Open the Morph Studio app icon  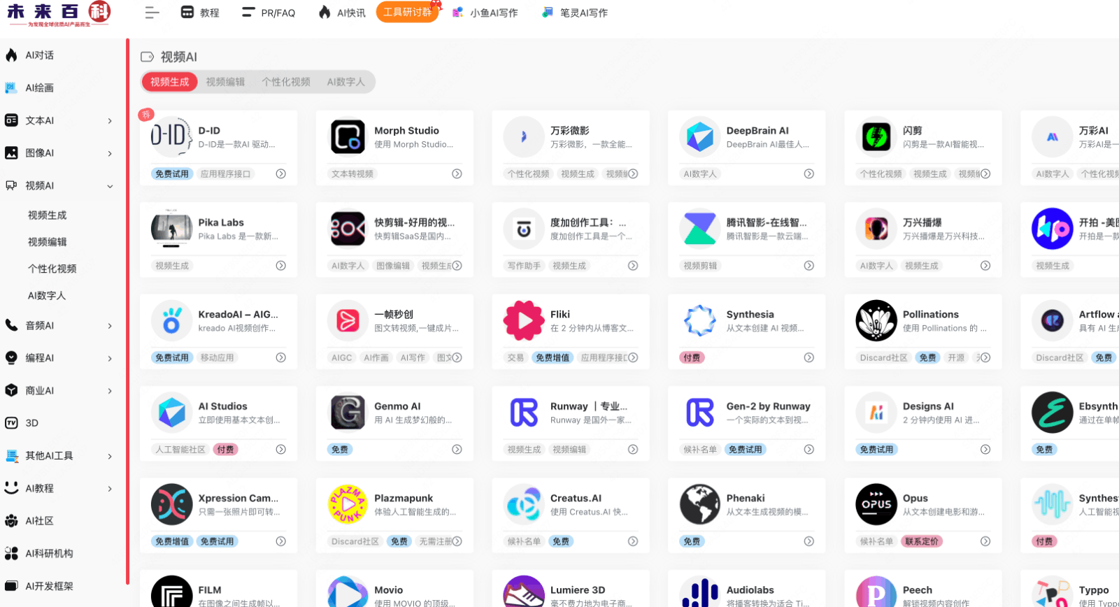pyautogui.click(x=348, y=137)
